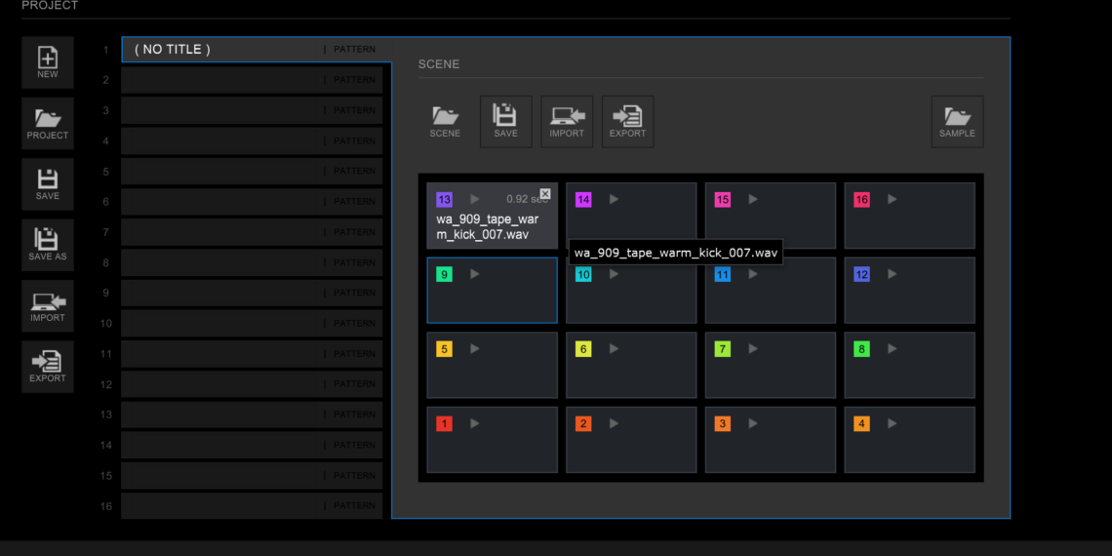Viewport: 1112px width, 556px height.
Task: Remove sample from pad 13 with X
Action: click(545, 193)
